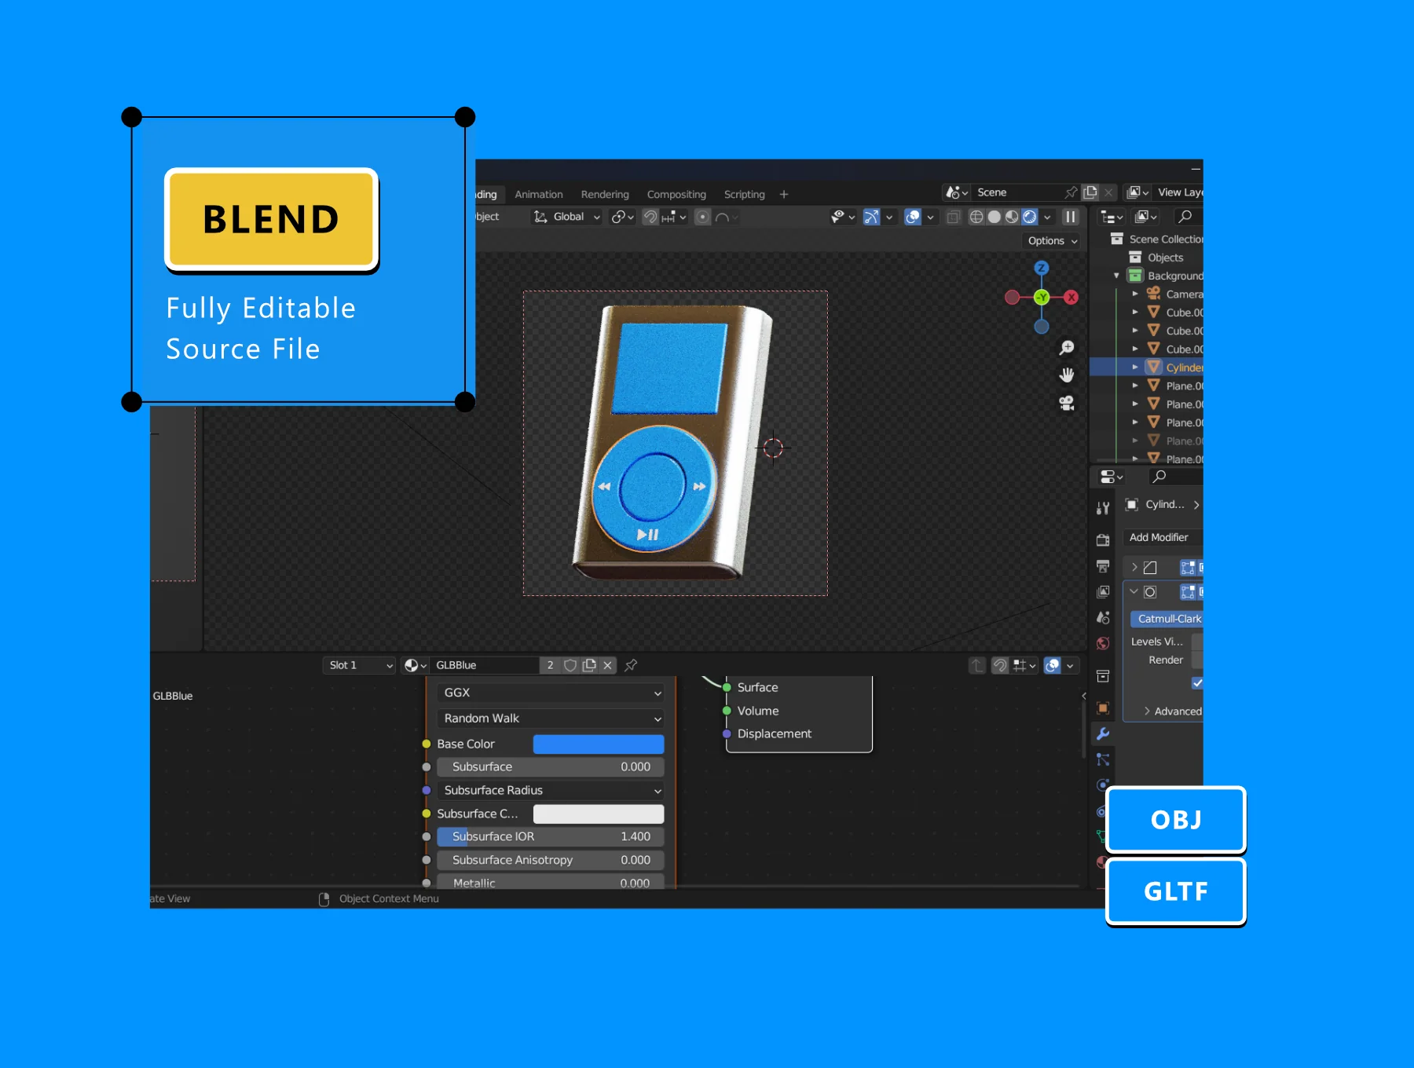1414x1068 pixels.
Task: Click the viewport zoom magnifier icon
Action: coord(1067,347)
